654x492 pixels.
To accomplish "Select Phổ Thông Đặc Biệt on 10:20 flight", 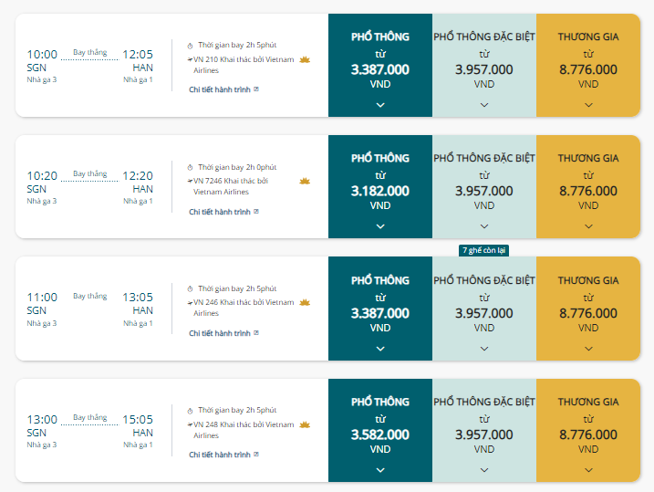I will tap(484, 187).
